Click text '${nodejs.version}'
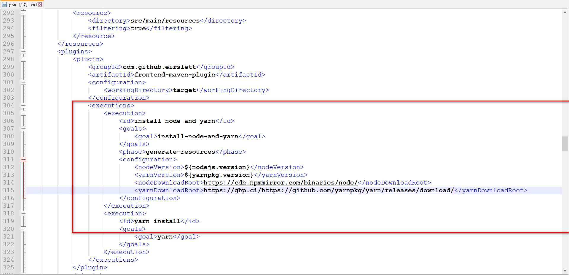 click(217, 167)
